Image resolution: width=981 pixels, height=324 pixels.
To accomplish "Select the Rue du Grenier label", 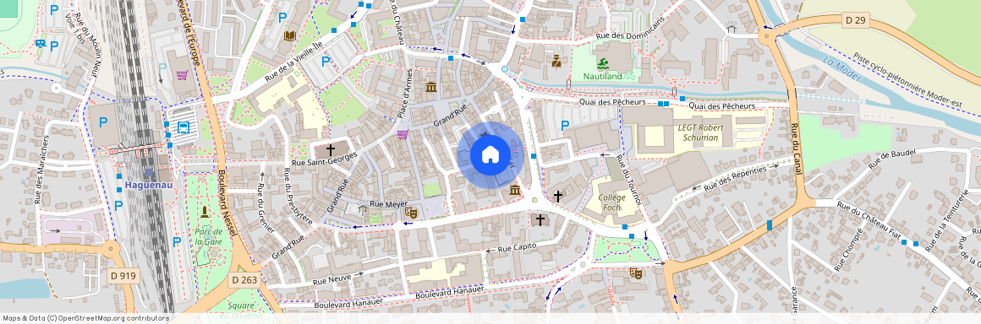I will (265, 208).
